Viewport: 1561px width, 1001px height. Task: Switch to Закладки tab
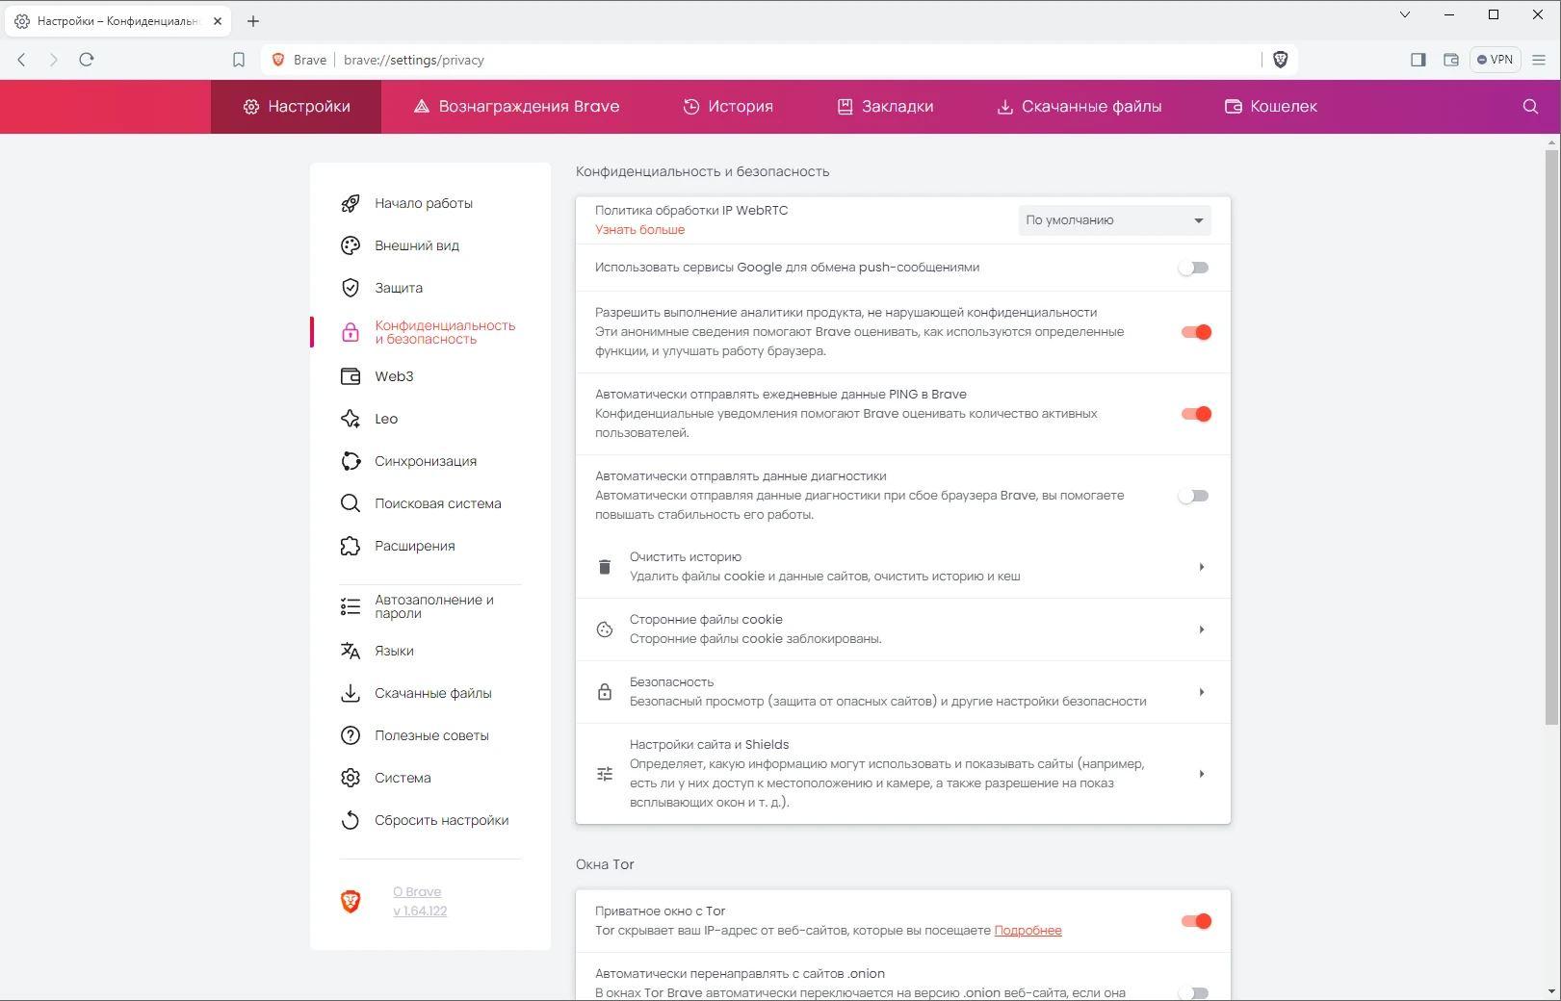[x=885, y=107]
